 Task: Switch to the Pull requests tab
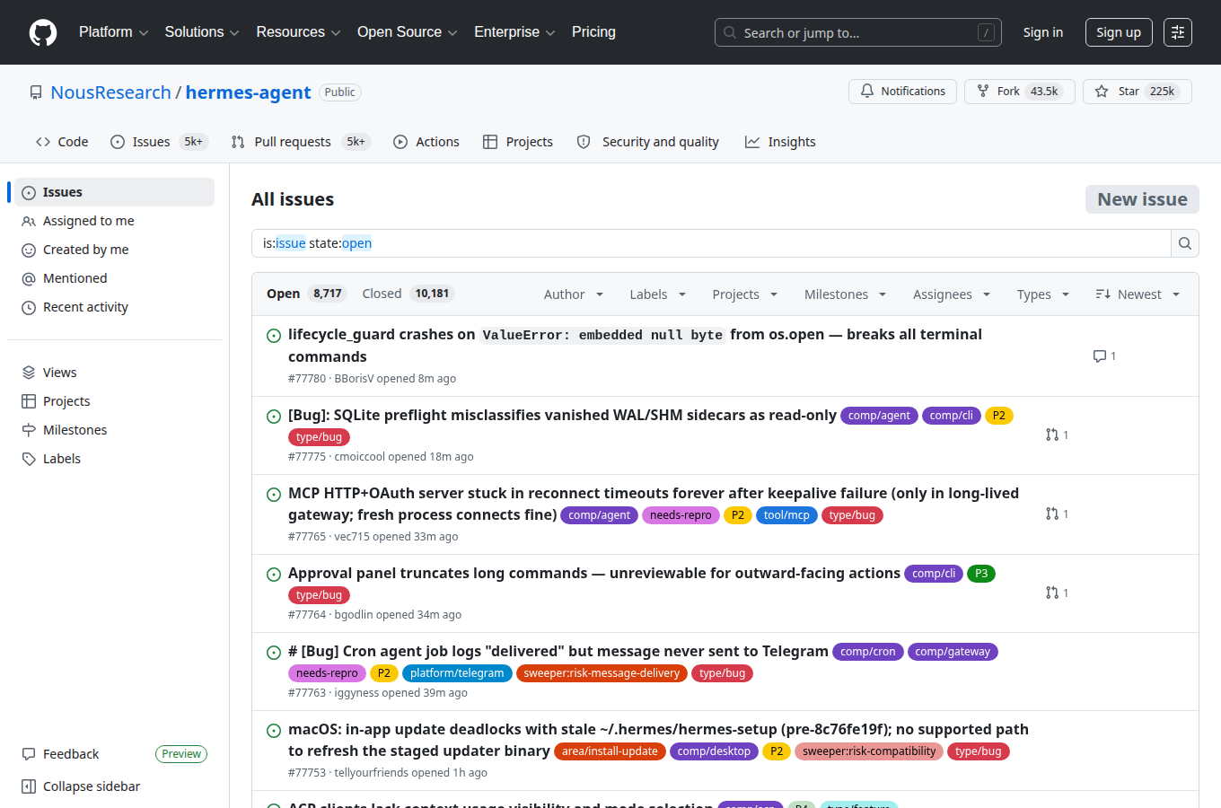[x=301, y=142]
